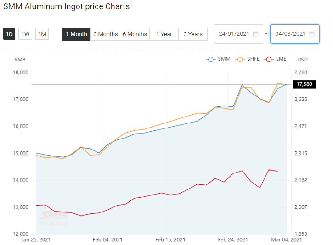Click the USD axis unit label
Screen dimensions: 333x245
tap(302, 60)
